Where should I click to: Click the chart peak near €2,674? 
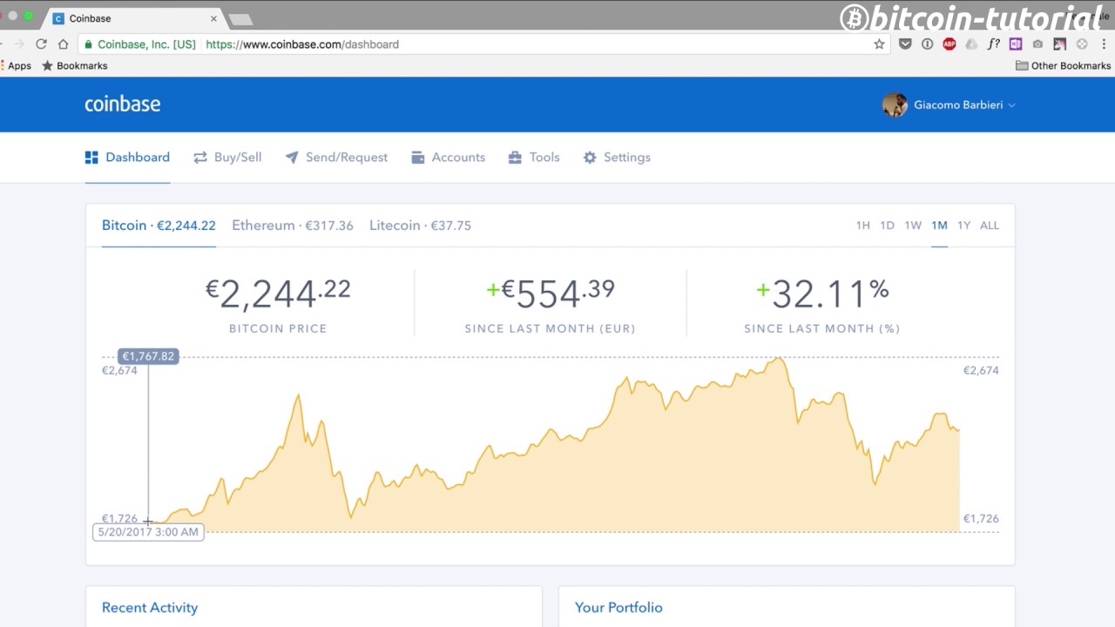click(x=780, y=358)
